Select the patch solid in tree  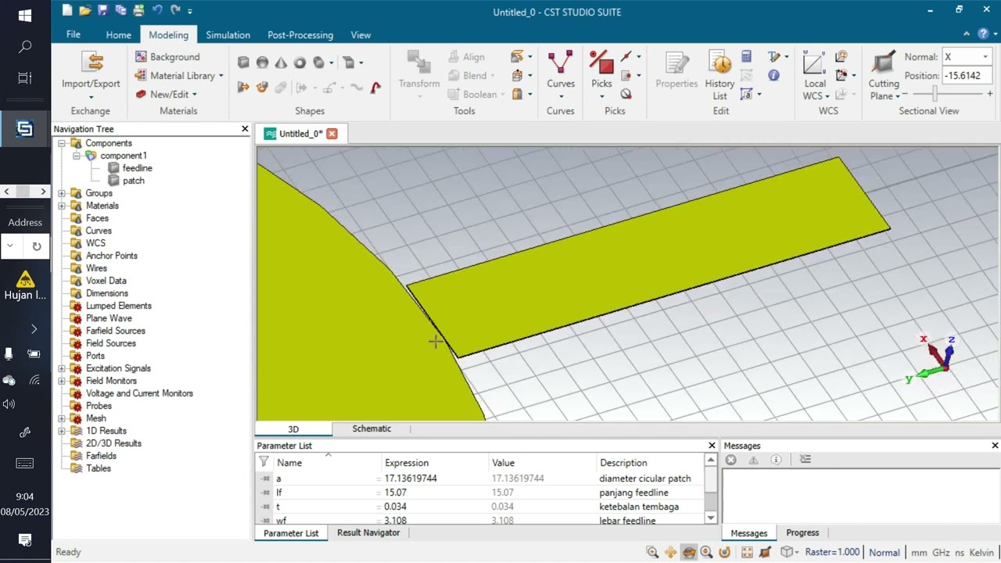[133, 181]
